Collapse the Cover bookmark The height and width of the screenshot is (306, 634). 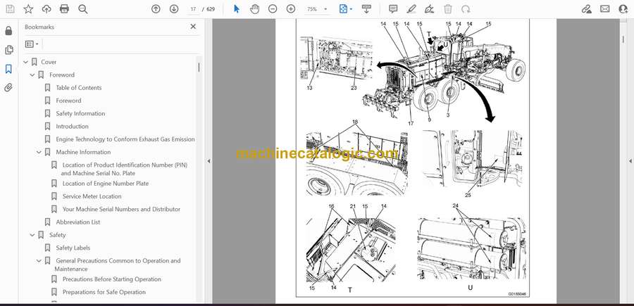26,62
